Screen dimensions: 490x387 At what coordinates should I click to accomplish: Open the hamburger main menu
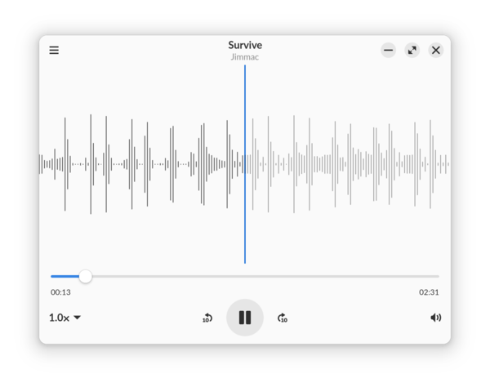pos(54,50)
